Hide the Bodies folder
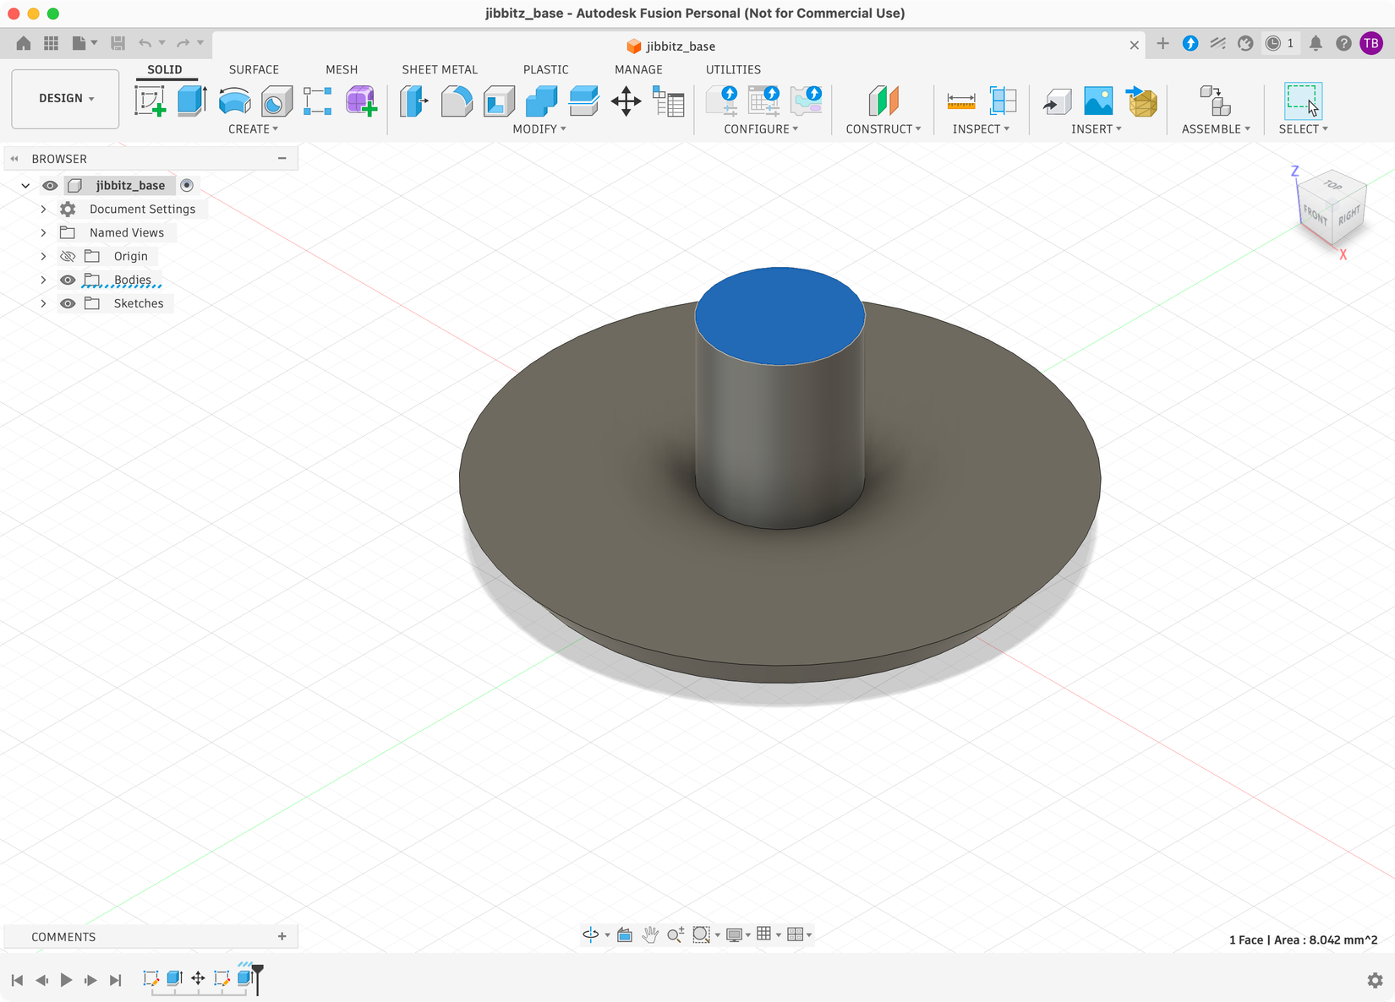Viewport: 1395px width, 1002px height. pos(68,280)
